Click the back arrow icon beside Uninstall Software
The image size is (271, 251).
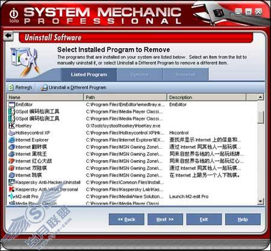pyautogui.click(x=8, y=36)
